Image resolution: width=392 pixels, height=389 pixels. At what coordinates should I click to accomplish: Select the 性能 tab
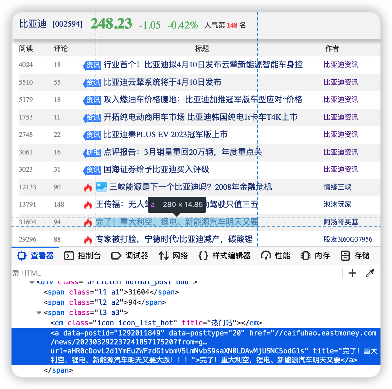tap(276, 256)
